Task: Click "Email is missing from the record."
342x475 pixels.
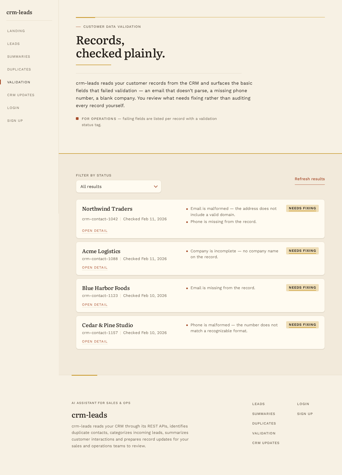Action: point(223,288)
